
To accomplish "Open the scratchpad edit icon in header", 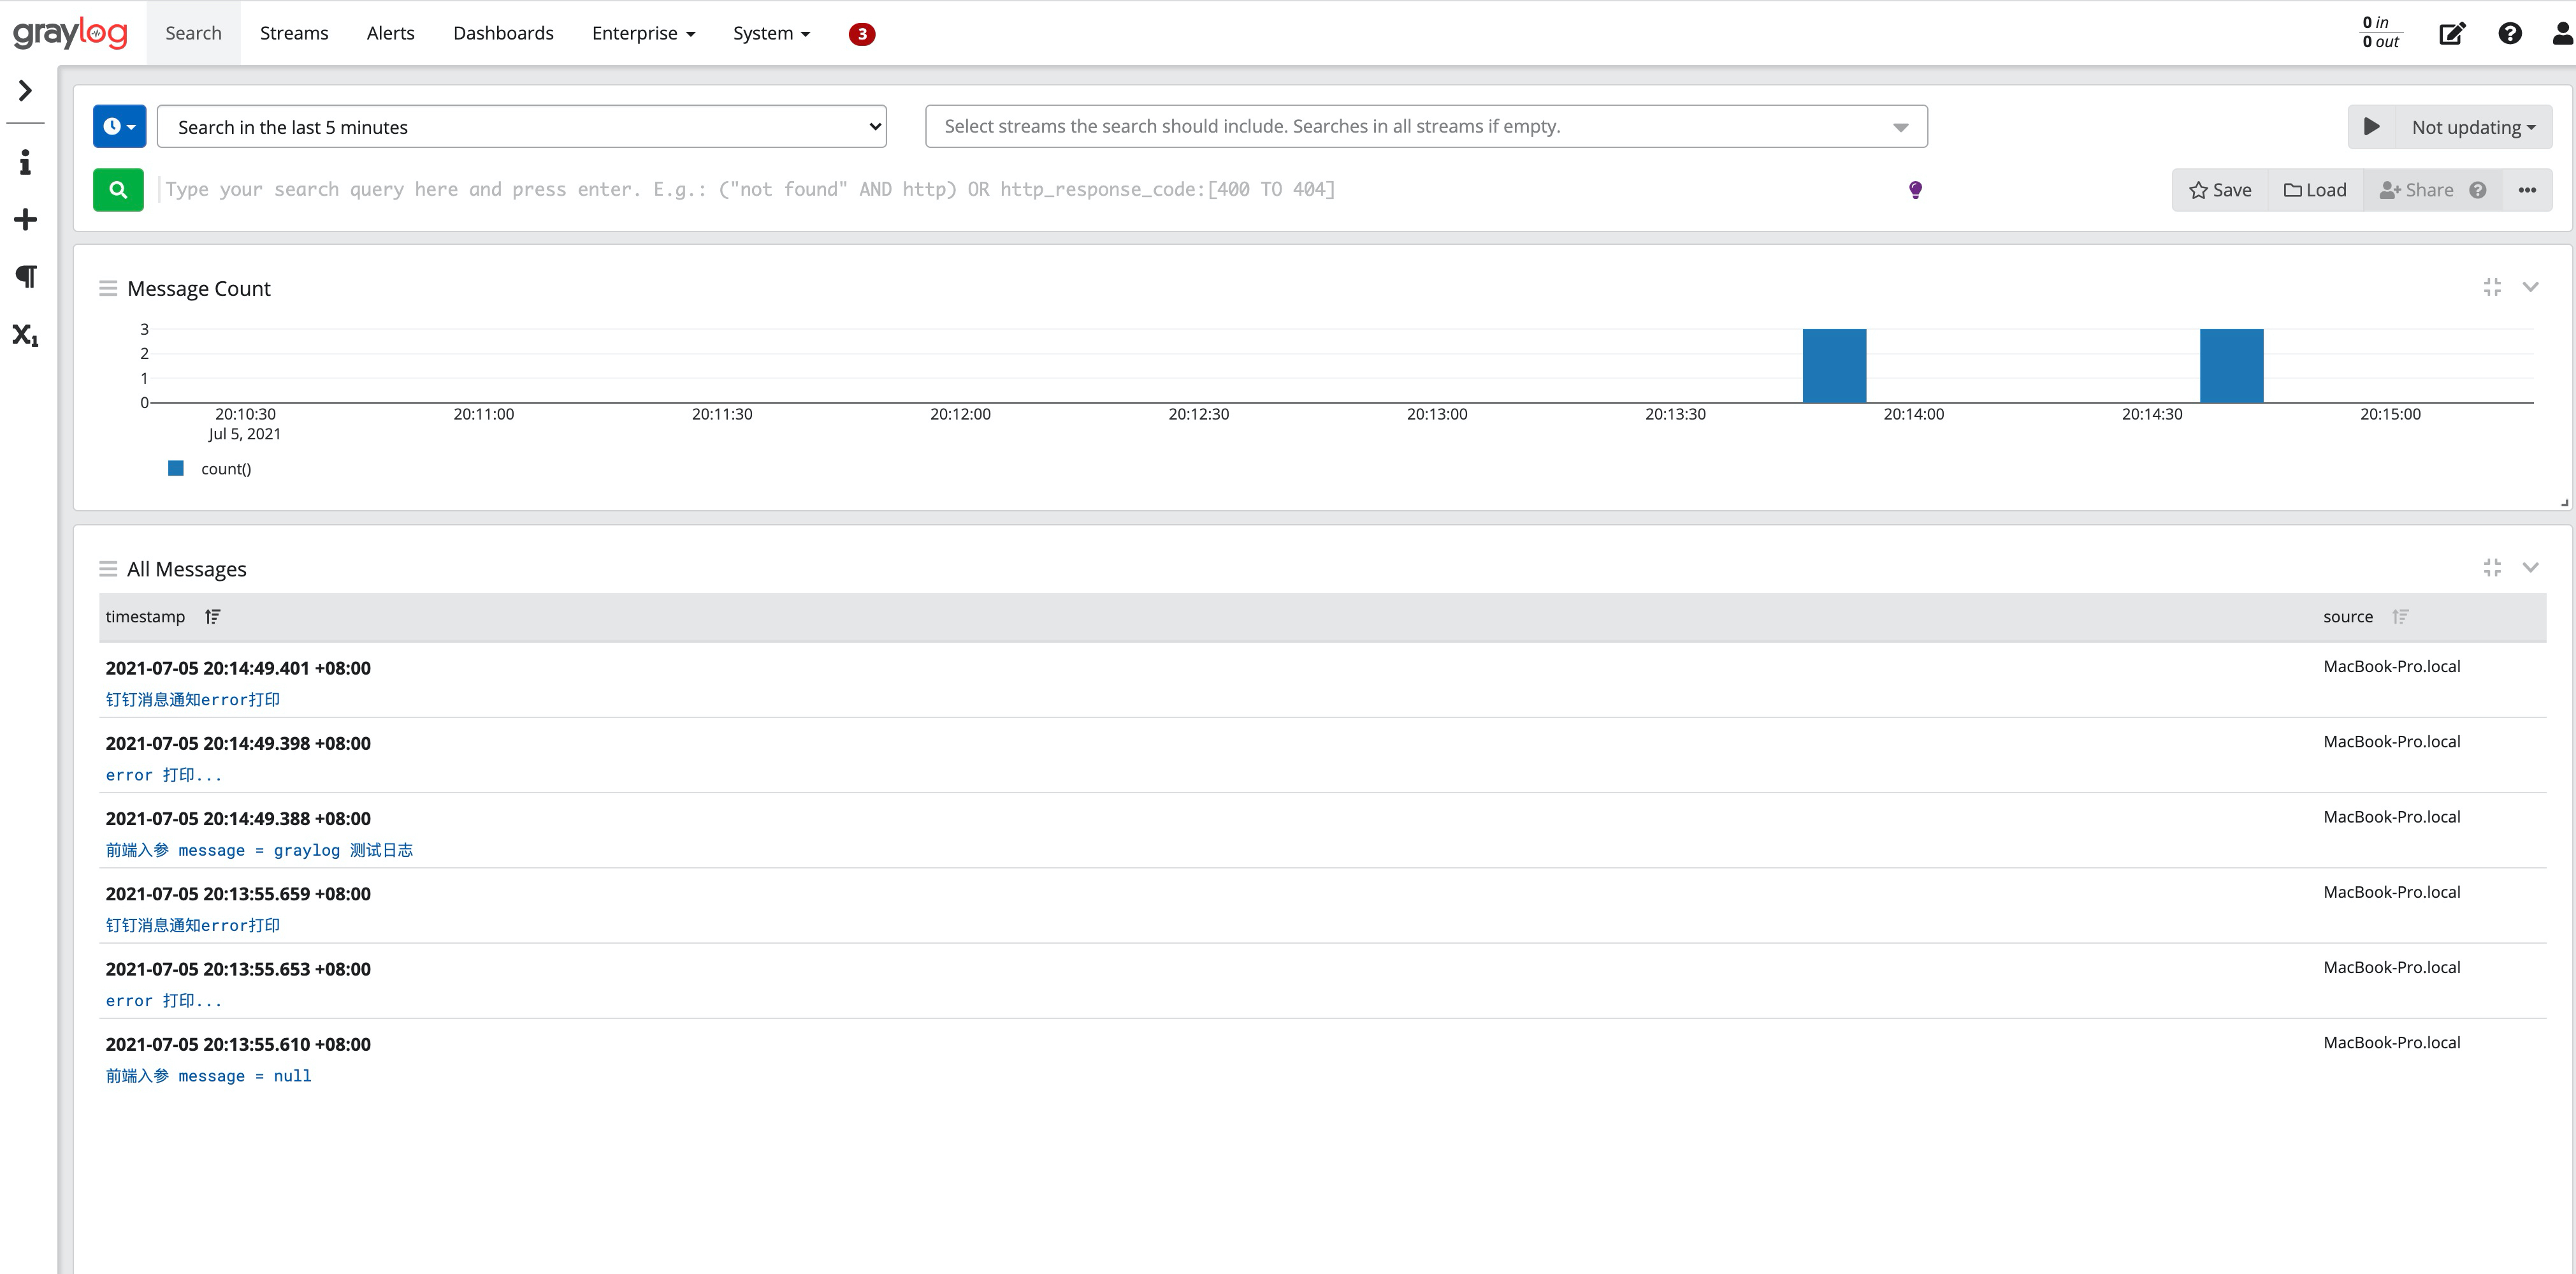I will click(x=2452, y=33).
